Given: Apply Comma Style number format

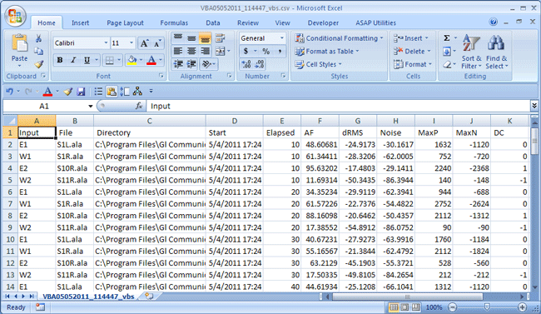Looking at the screenshot, I should [x=280, y=51].
